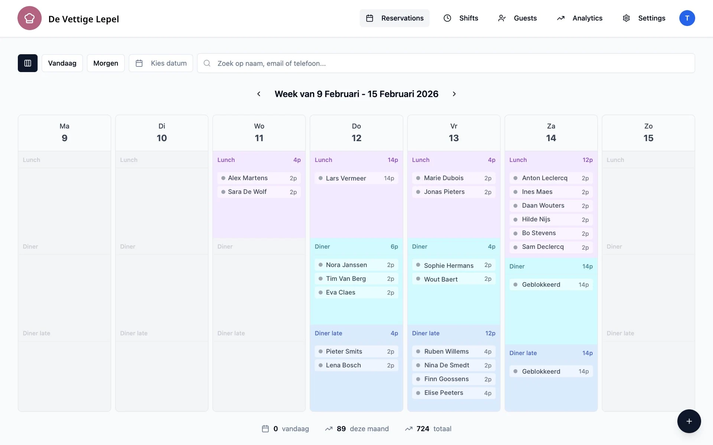Focus the guest search field
713x445 pixels.
tap(446, 63)
